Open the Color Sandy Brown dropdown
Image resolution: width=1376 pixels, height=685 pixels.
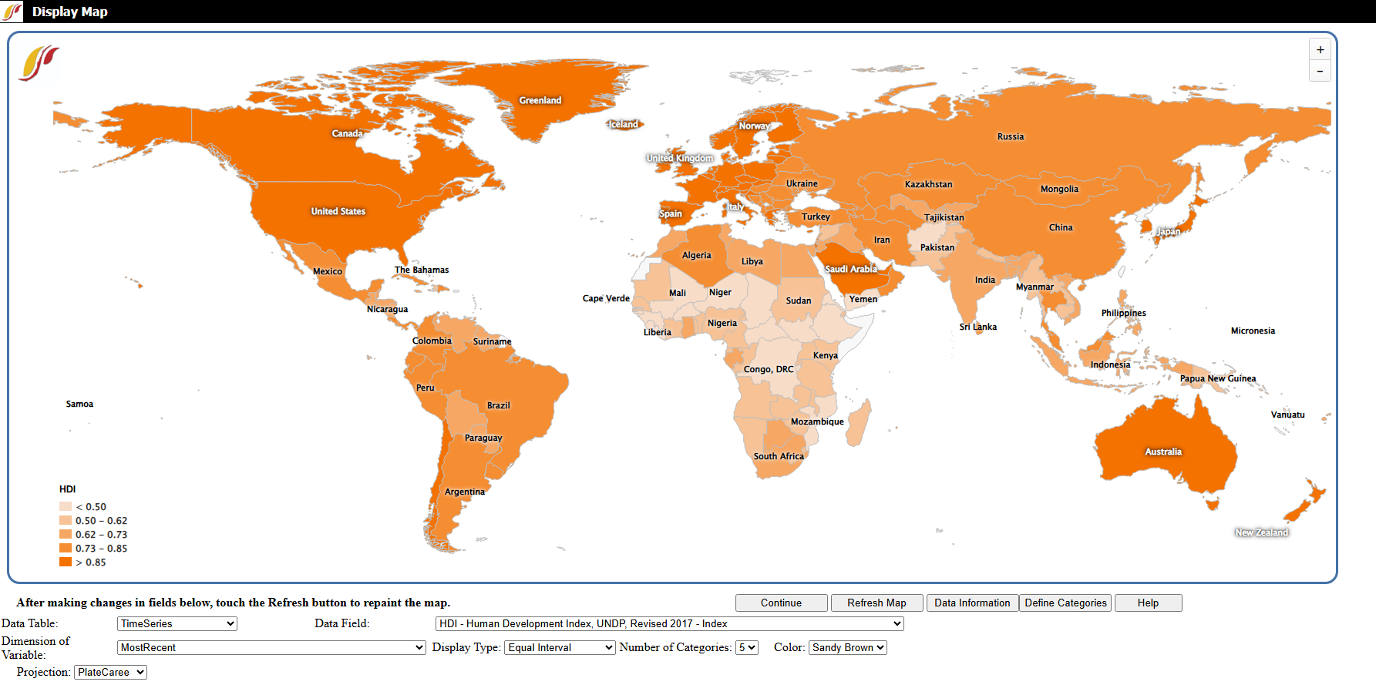[847, 648]
